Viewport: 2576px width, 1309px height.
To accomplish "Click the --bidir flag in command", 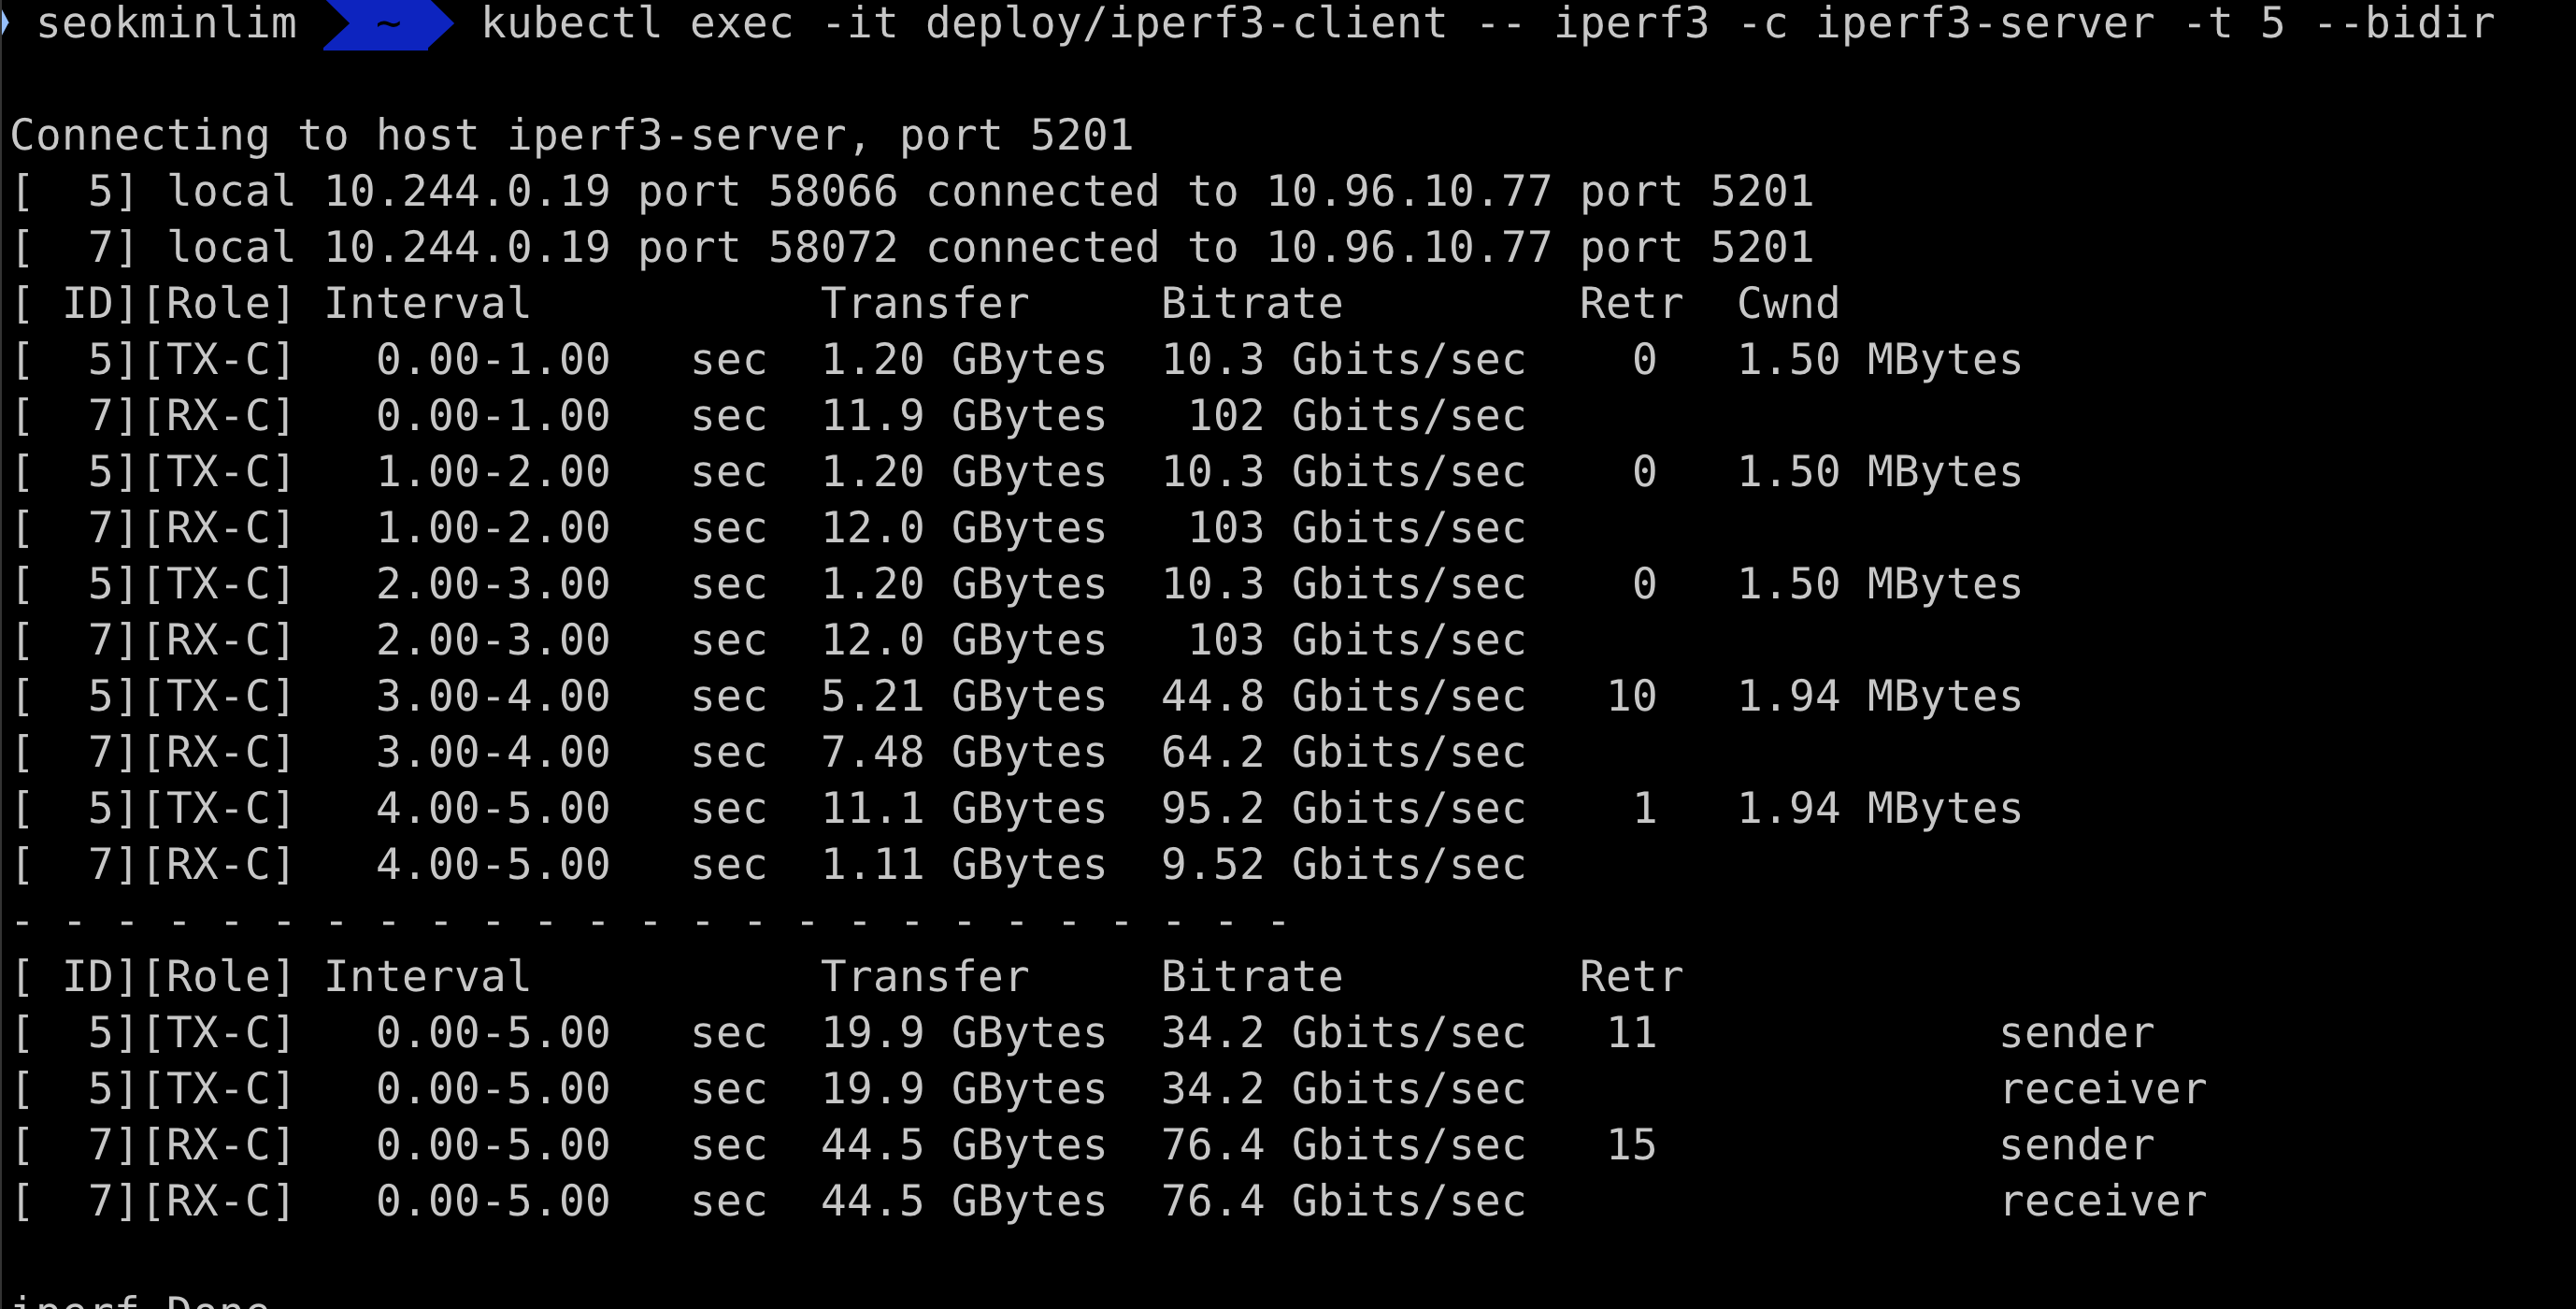I will click(2405, 23).
